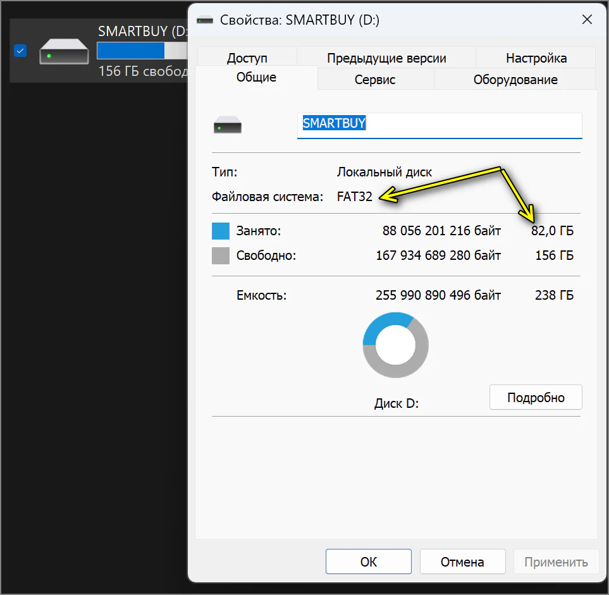
Task: Click the Отмена button
Action: (462, 561)
